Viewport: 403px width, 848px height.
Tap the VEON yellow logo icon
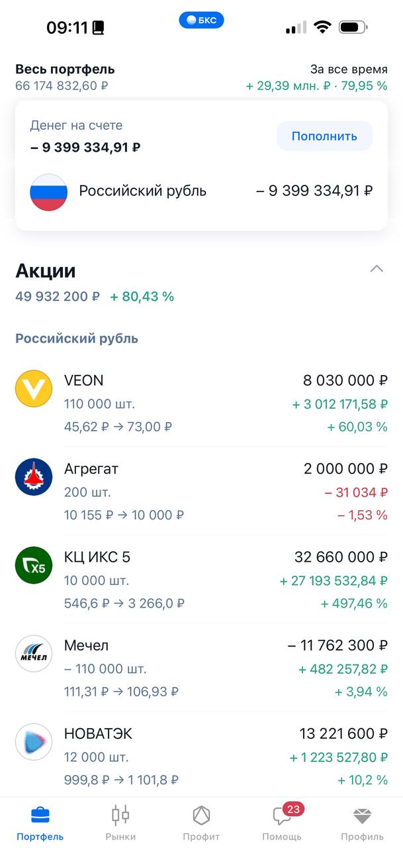pos(34,389)
